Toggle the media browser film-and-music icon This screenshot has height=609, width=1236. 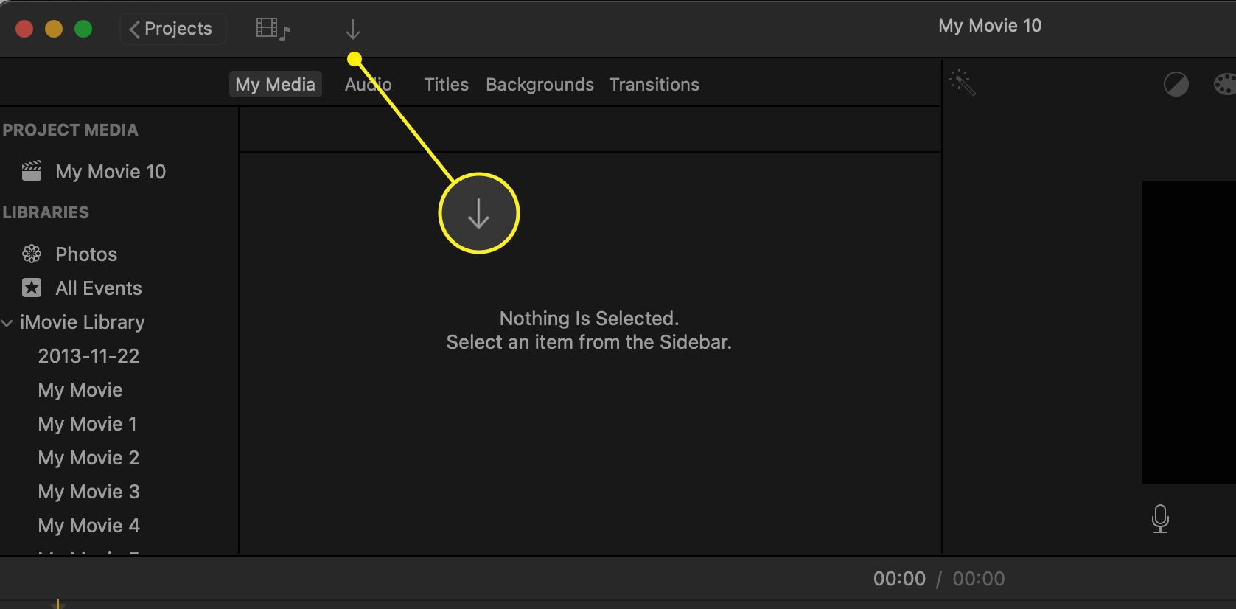coord(273,29)
